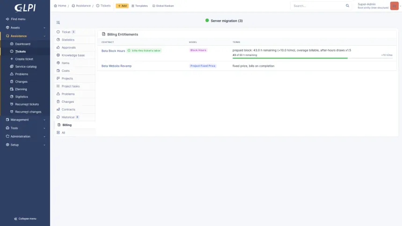
Task: Go to Tickets in the breadcrumb
Action: click(x=103, y=6)
